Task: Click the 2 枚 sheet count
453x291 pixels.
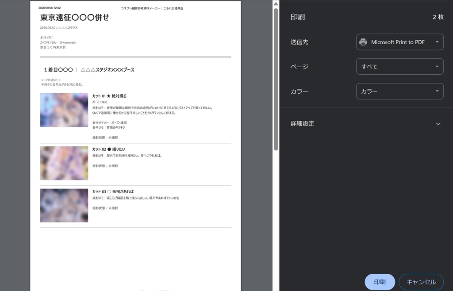Action: [x=438, y=17]
